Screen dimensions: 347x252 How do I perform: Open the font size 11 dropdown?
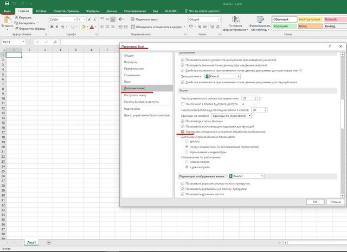click(x=85, y=19)
